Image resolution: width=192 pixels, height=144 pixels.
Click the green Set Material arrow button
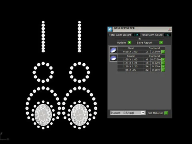[166, 113]
